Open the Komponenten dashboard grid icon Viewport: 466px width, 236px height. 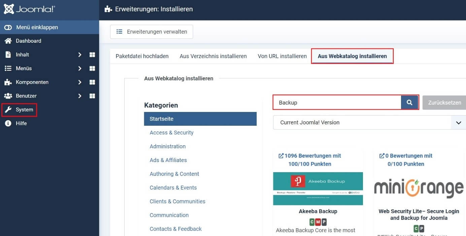pos(92,82)
